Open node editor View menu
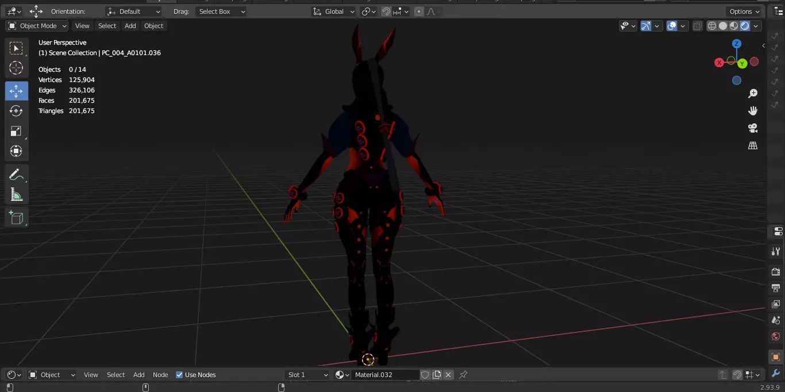The image size is (785, 392). 91,375
